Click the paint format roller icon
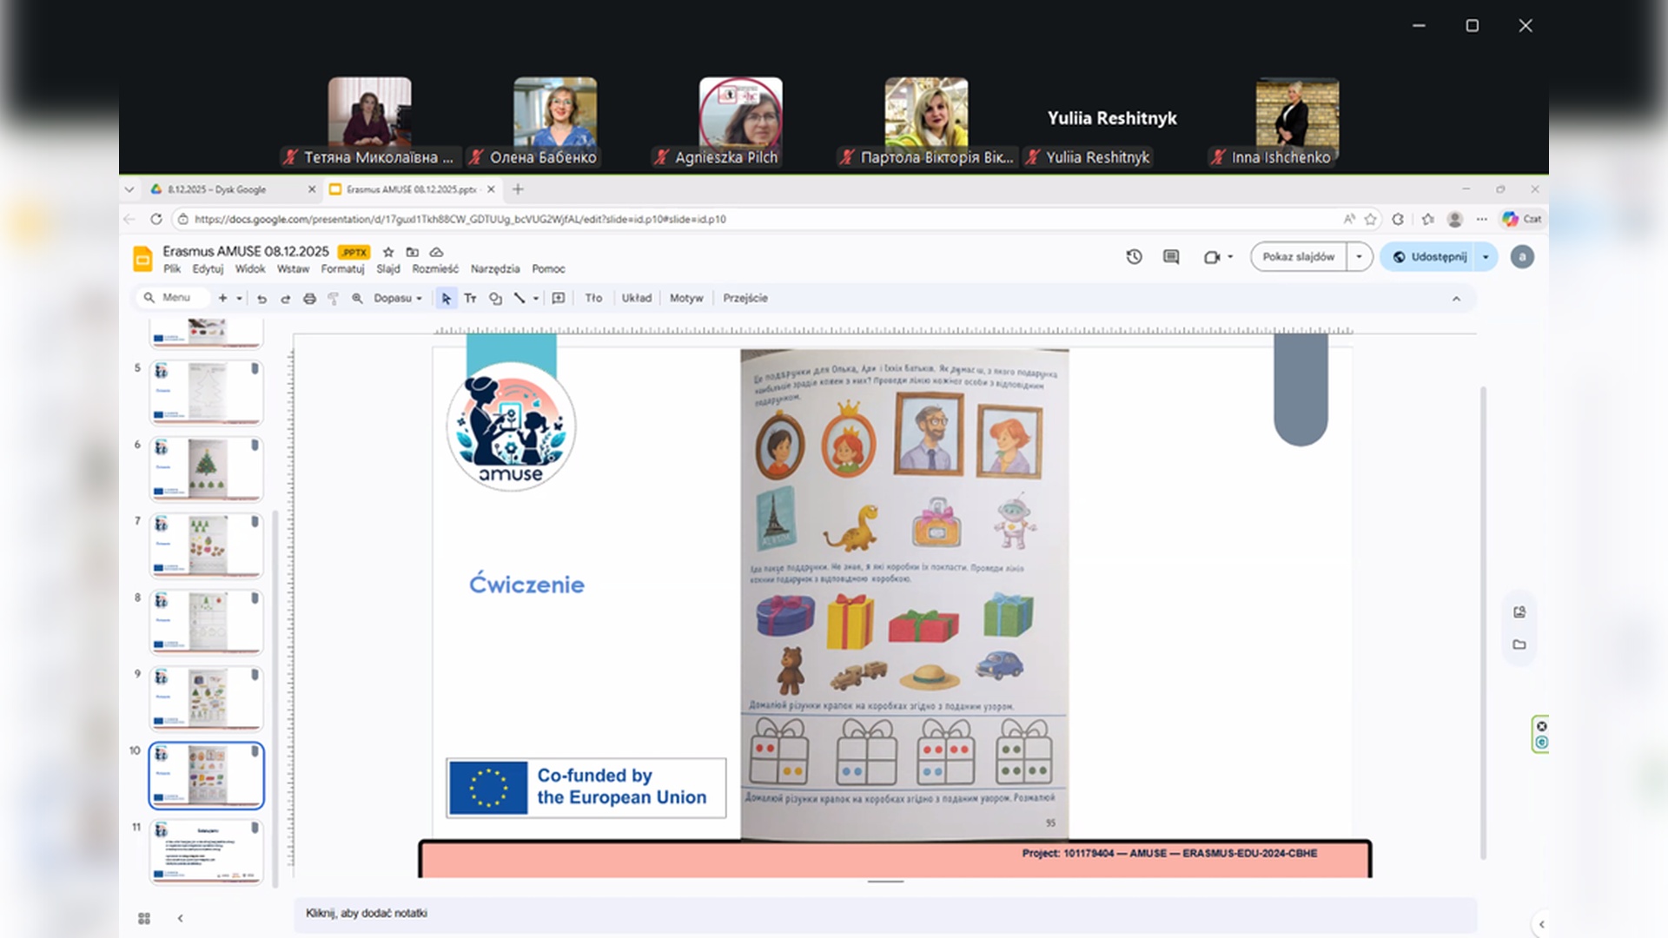Image resolution: width=1668 pixels, height=938 pixels. pyautogui.click(x=333, y=299)
